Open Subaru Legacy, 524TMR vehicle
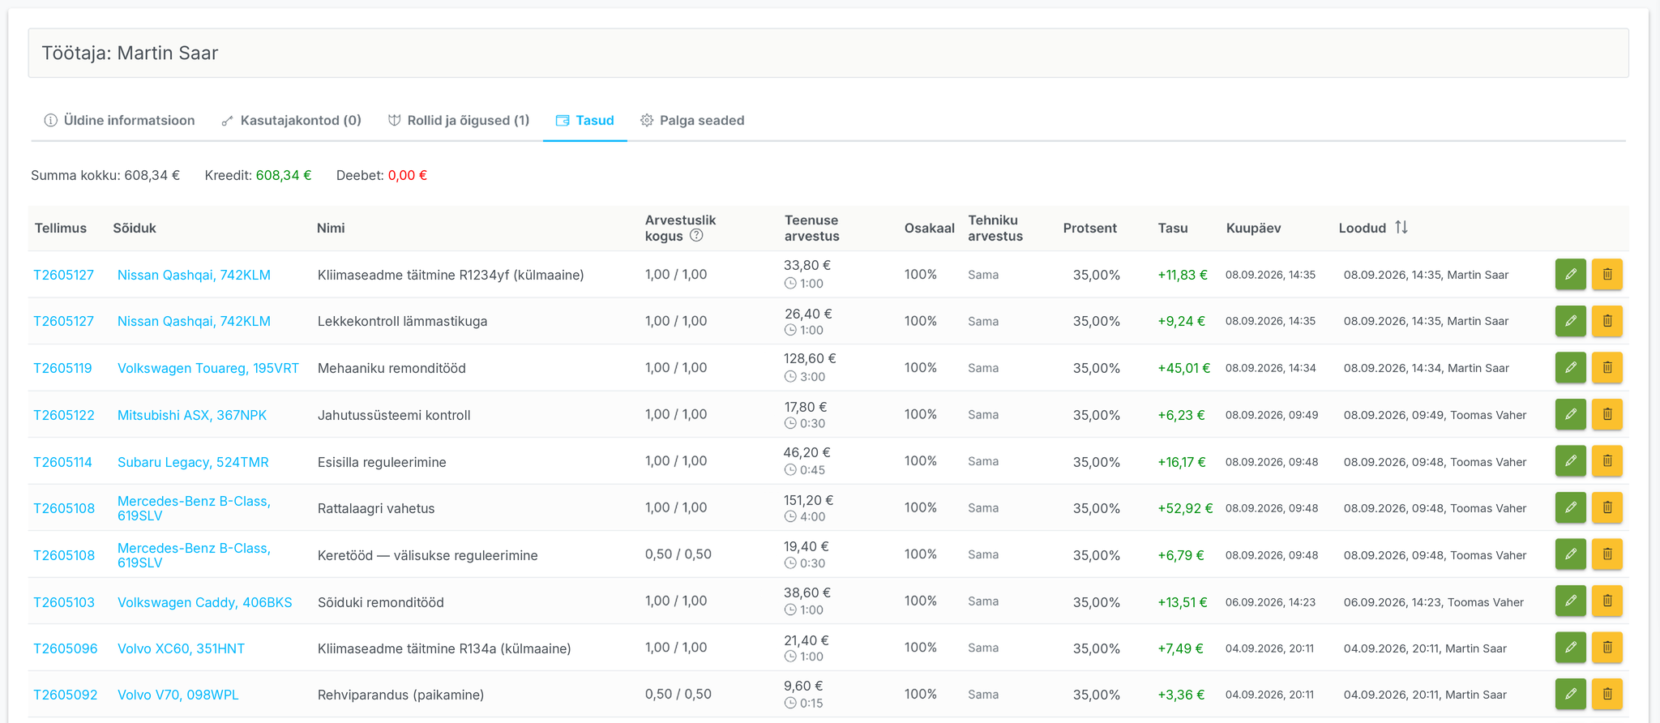The image size is (1660, 723). (x=193, y=462)
